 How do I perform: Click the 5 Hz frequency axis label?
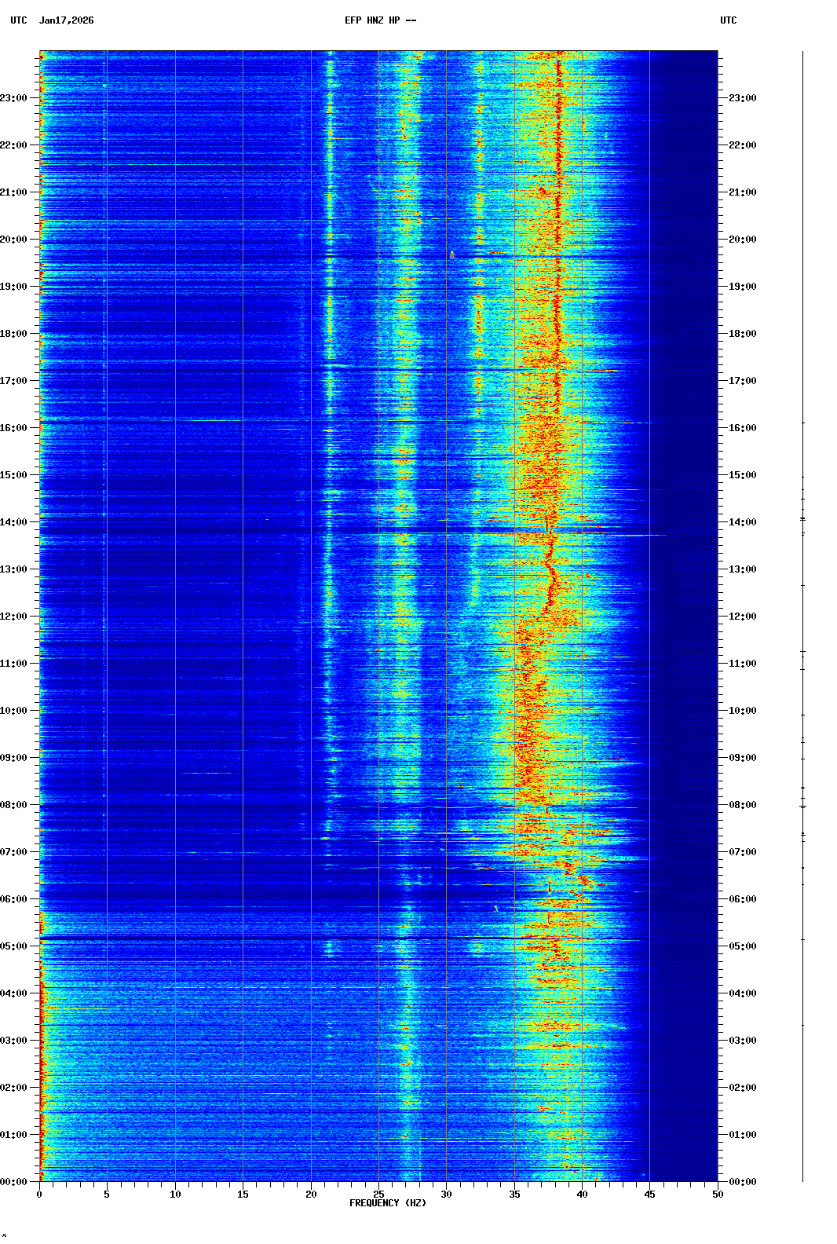pyautogui.click(x=107, y=1195)
